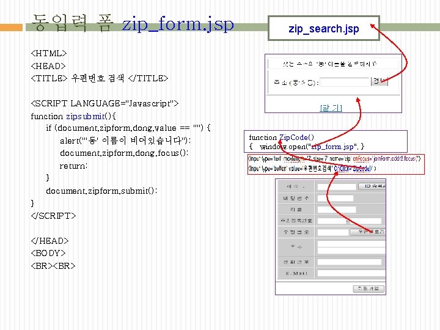Click the '<BR><BR>' code line
The image size is (440, 330).
pos(53,266)
